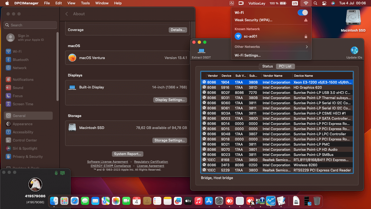
Task: Open Safari from the Dock
Action: click(75, 201)
